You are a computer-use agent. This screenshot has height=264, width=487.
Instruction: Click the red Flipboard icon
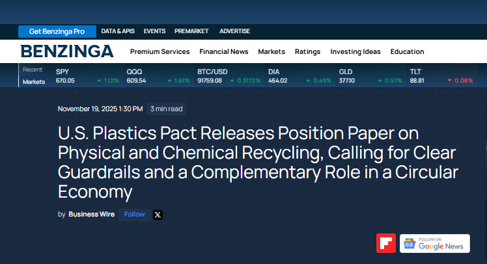(x=386, y=243)
